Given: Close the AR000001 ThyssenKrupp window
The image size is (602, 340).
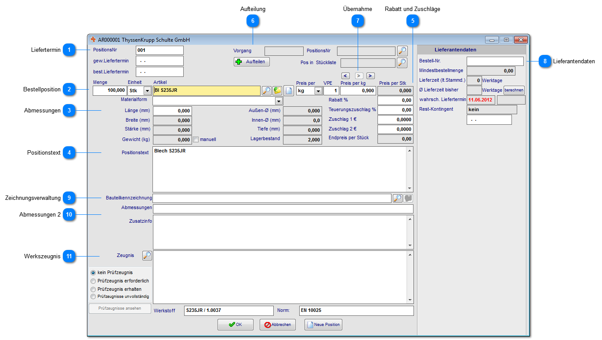Looking at the screenshot, I should click(x=521, y=40).
